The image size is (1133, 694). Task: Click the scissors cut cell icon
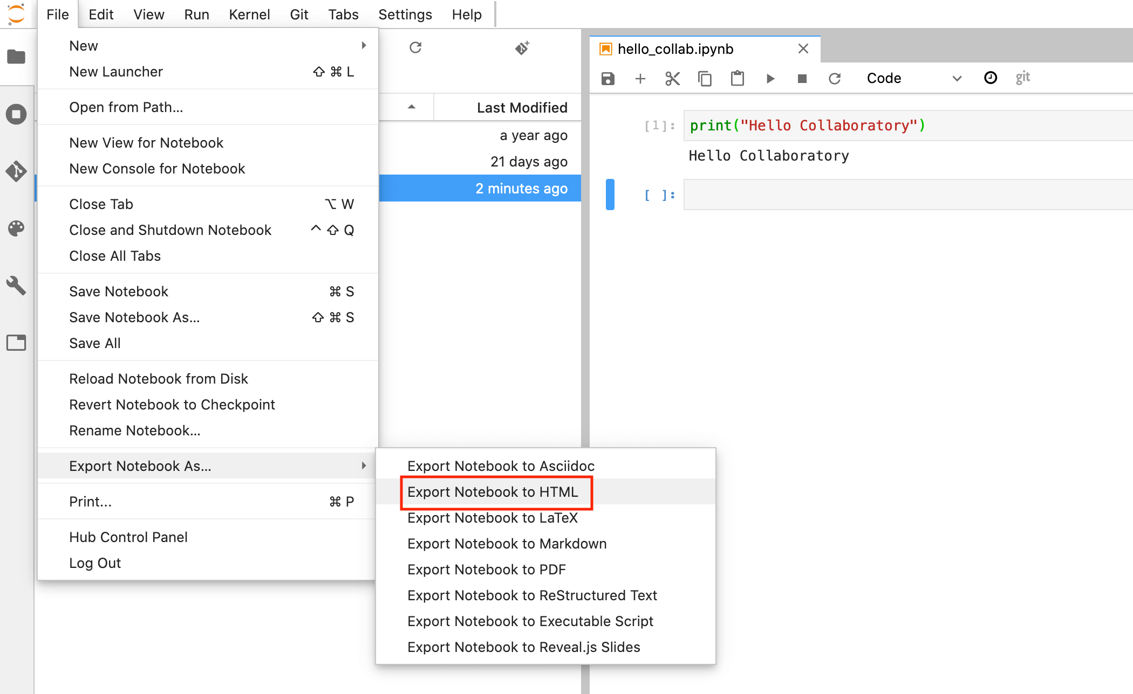click(672, 79)
